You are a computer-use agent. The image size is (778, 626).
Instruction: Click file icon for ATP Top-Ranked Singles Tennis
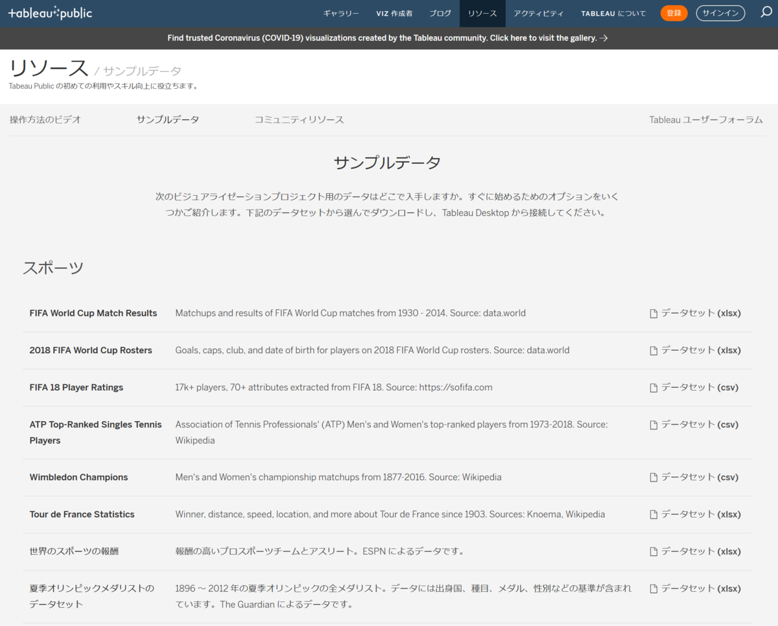tap(654, 425)
